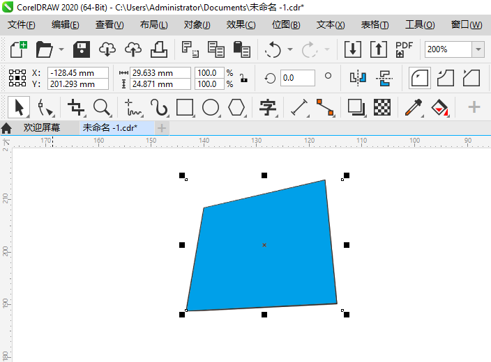Add a new document tab with plus
Image resolution: width=491 pixels, height=362 pixels.
click(162, 128)
